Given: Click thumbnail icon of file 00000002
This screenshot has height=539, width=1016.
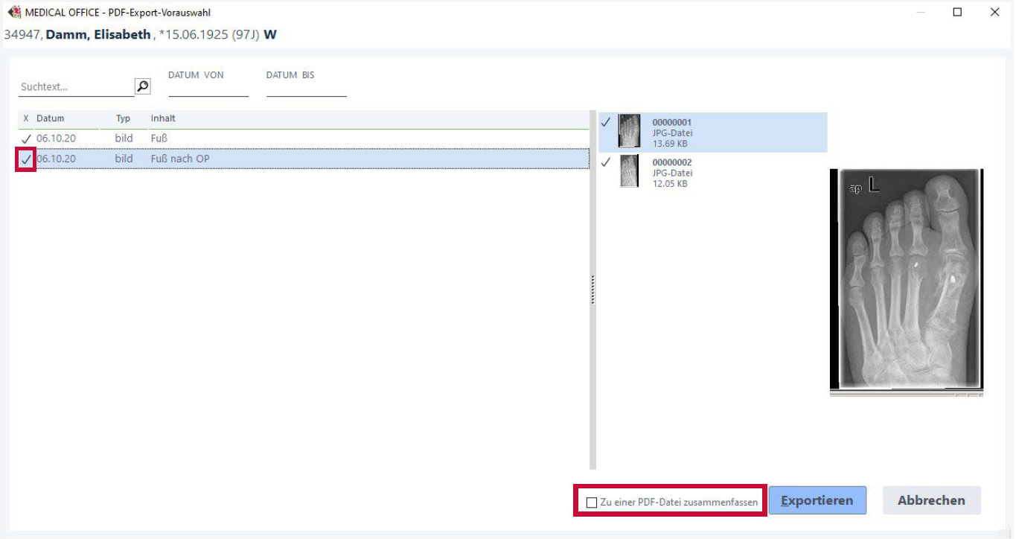Looking at the screenshot, I should (629, 171).
